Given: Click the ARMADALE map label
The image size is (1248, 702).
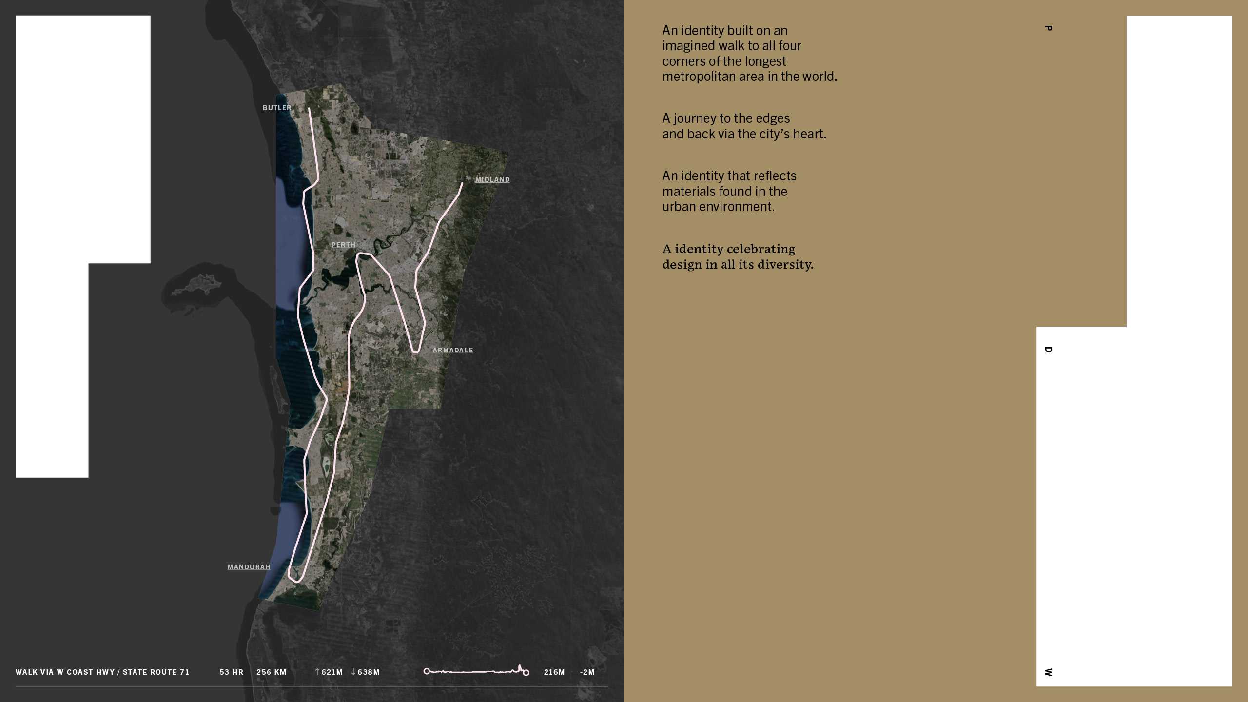Looking at the screenshot, I should click(x=453, y=350).
